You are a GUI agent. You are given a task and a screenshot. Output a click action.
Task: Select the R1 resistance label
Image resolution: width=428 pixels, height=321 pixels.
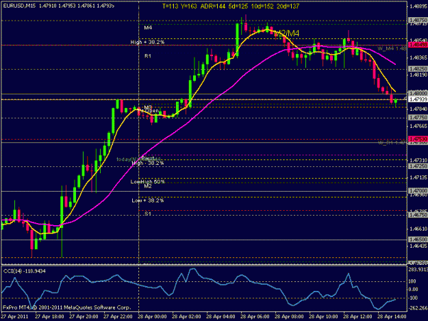[148, 56]
